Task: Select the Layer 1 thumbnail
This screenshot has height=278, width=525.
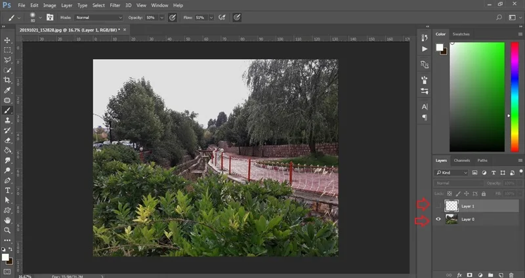Action: click(451, 206)
